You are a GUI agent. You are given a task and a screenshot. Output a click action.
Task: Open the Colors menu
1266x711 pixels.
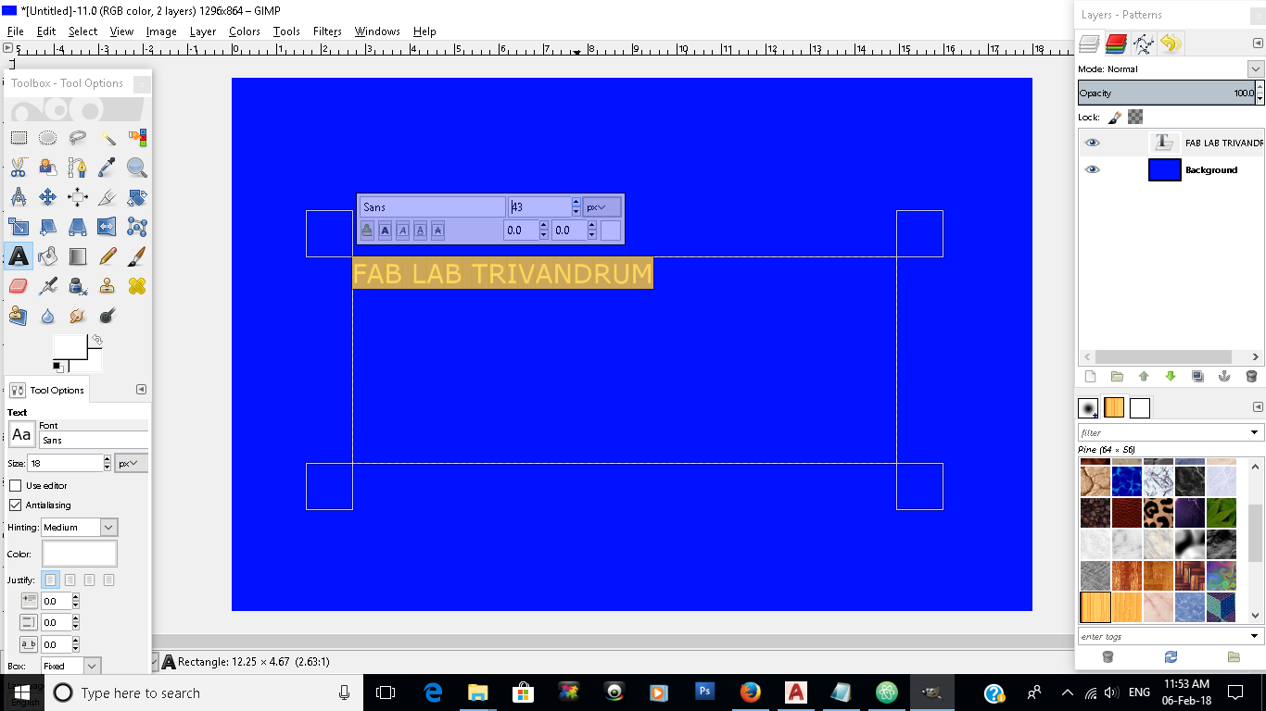coord(245,31)
